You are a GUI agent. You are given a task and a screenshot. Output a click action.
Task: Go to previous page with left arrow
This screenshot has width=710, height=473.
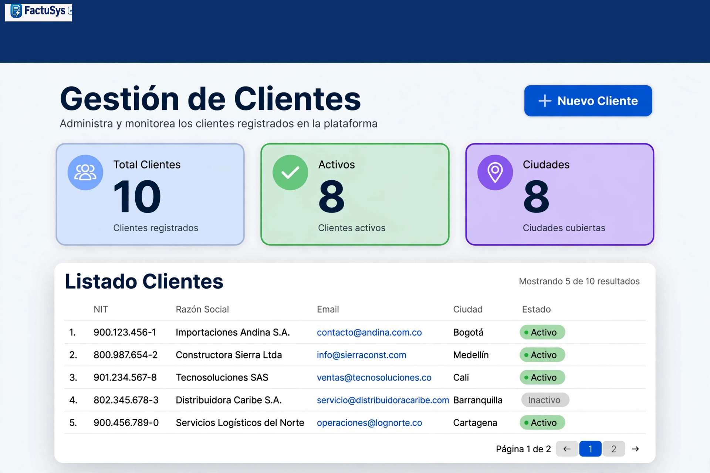(x=567, y=449)
